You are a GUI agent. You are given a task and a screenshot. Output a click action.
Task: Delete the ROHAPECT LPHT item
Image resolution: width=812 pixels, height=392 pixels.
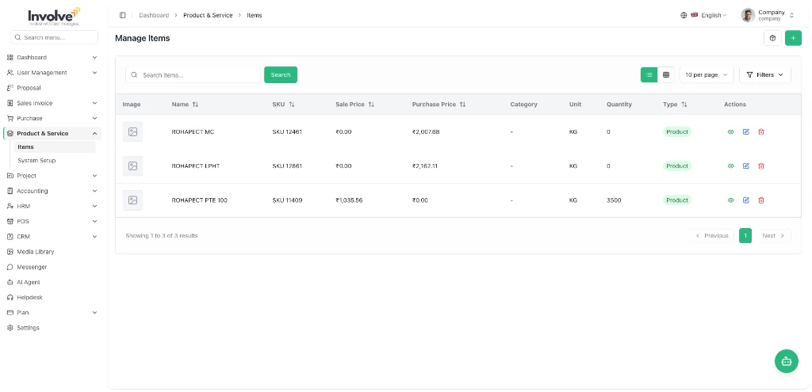tap(760, 166)
